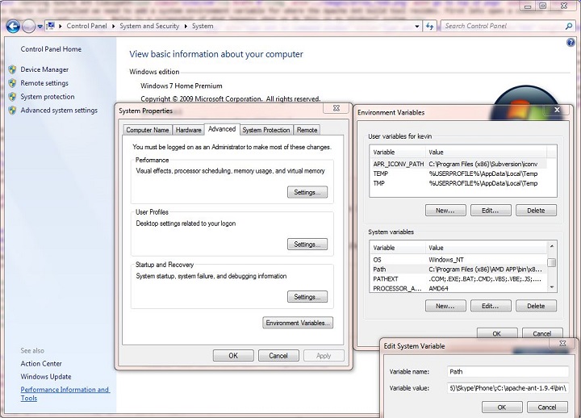581x418 pixels.
Task: Click the refresh button beside address bar
Action: 430,26
